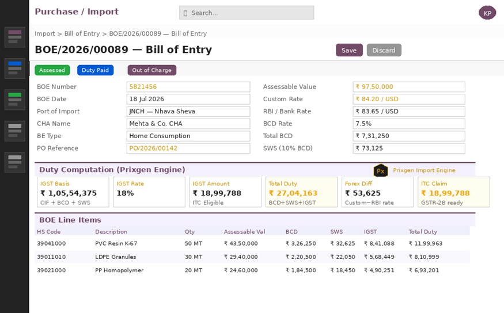Sort by Total Duty column header
Screen dimensions: 504x313
point(423,232)
